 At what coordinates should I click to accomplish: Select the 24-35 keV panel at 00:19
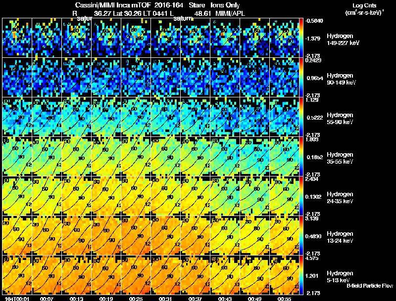pos(106,196)
